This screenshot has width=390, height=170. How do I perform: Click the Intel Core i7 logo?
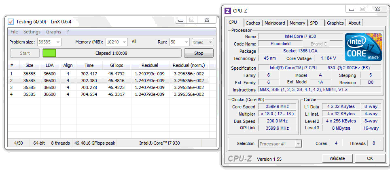(x=363, y=47)
